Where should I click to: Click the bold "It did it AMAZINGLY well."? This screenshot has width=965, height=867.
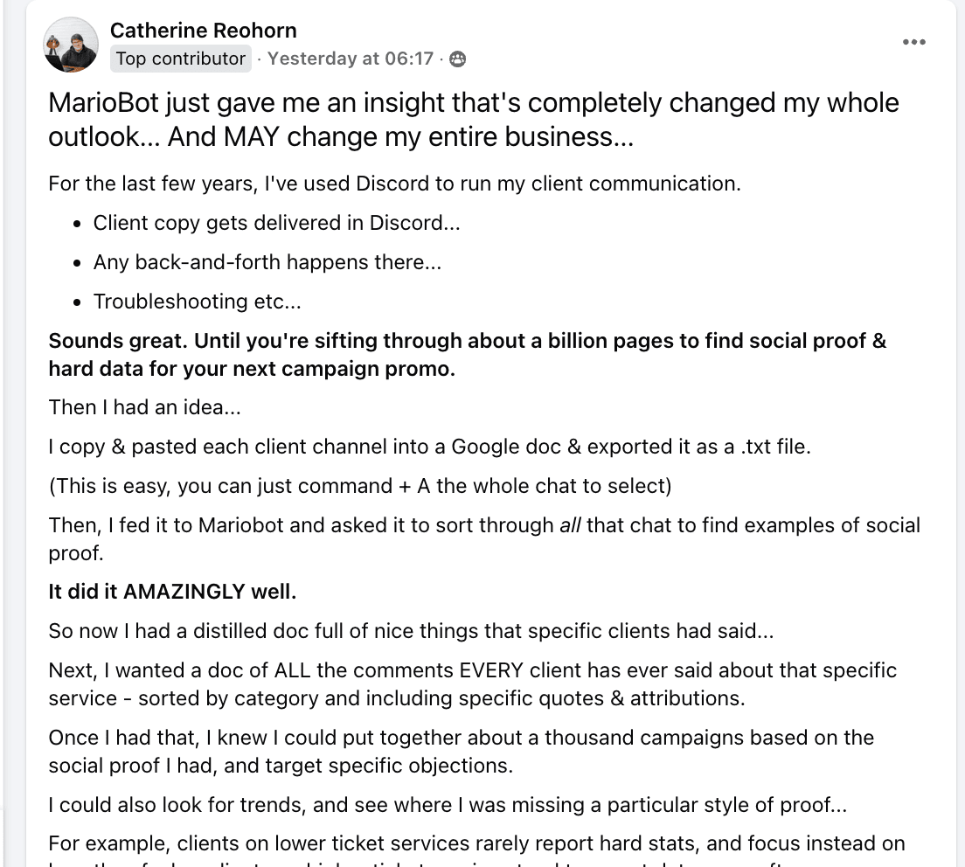(172, 592)
